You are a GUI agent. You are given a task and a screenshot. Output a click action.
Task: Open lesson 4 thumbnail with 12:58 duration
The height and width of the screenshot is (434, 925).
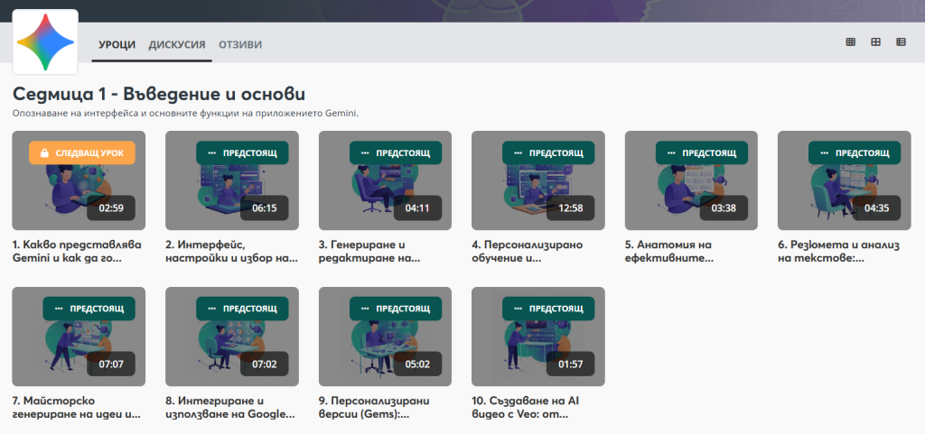coord(538,180)
